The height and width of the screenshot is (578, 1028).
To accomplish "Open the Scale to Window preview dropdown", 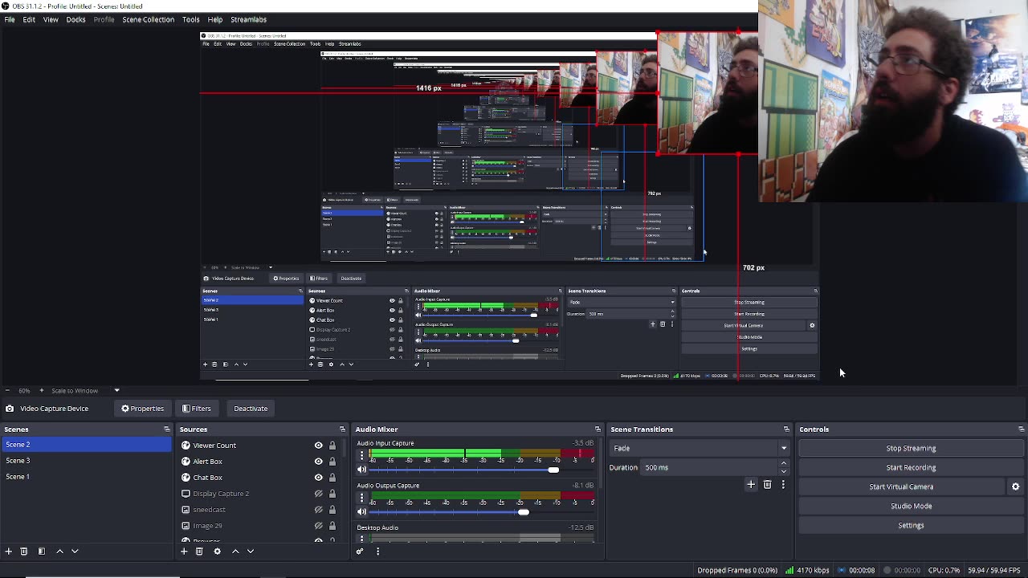I will click(x=84, y=391).
